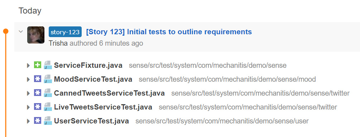Click the modified status icon beside LiveTweetsServiceTest.java
360x137 pixels.
(37, 107)
